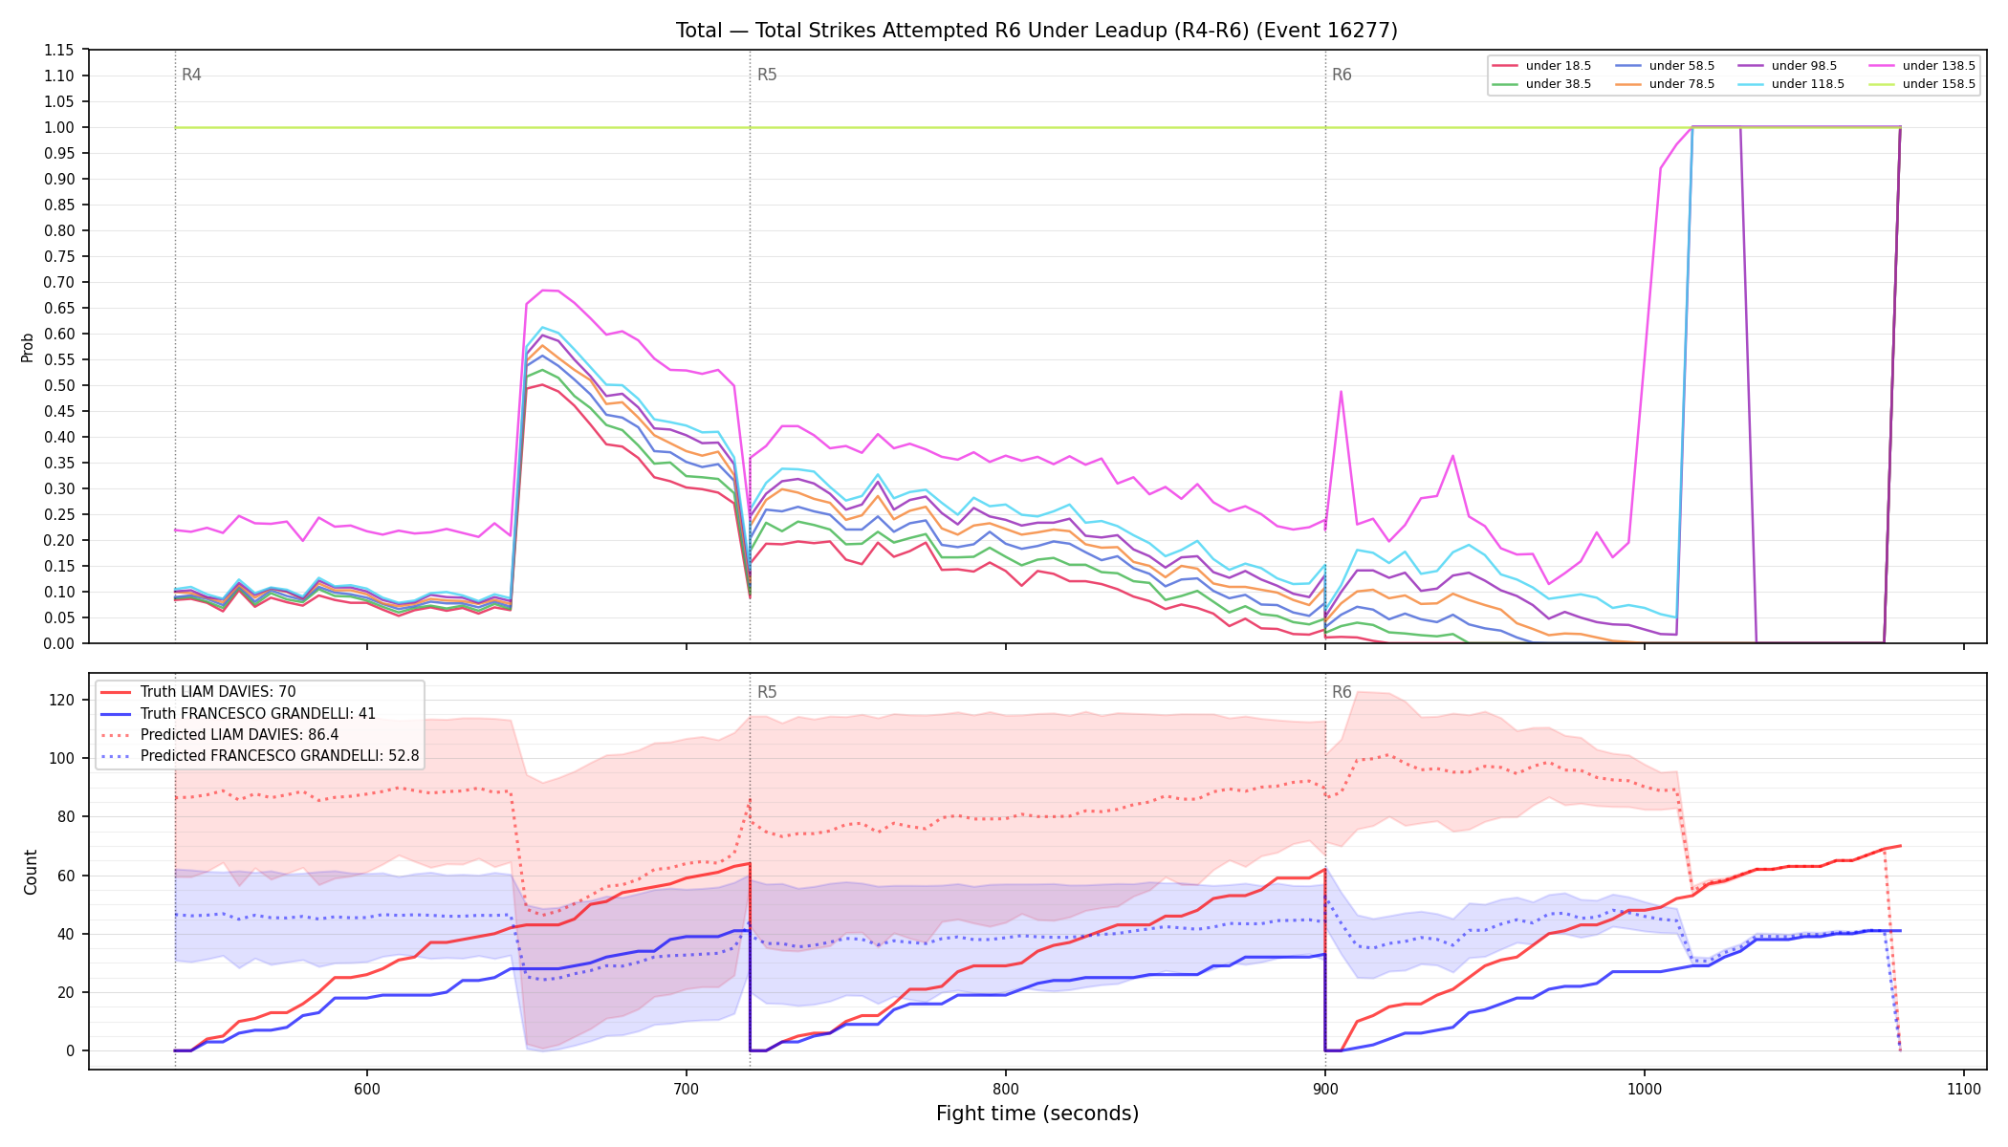Image resolution: width=2008 pixels, height=1147 pixels.
Task: Click the cyan line sample beside 'under 118.5'
Action: (x=1751, y=84)
